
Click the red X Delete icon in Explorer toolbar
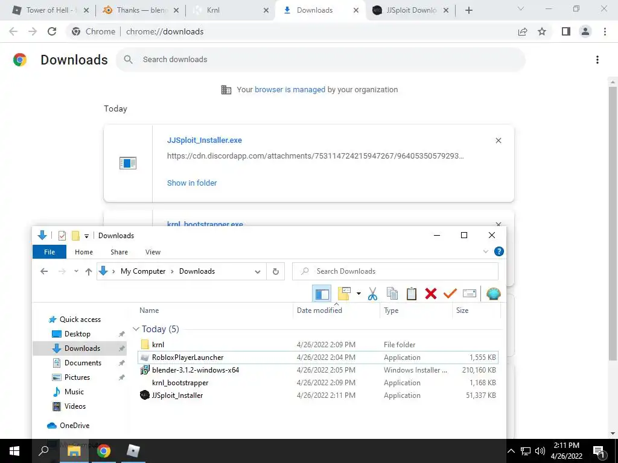[431, 294]
